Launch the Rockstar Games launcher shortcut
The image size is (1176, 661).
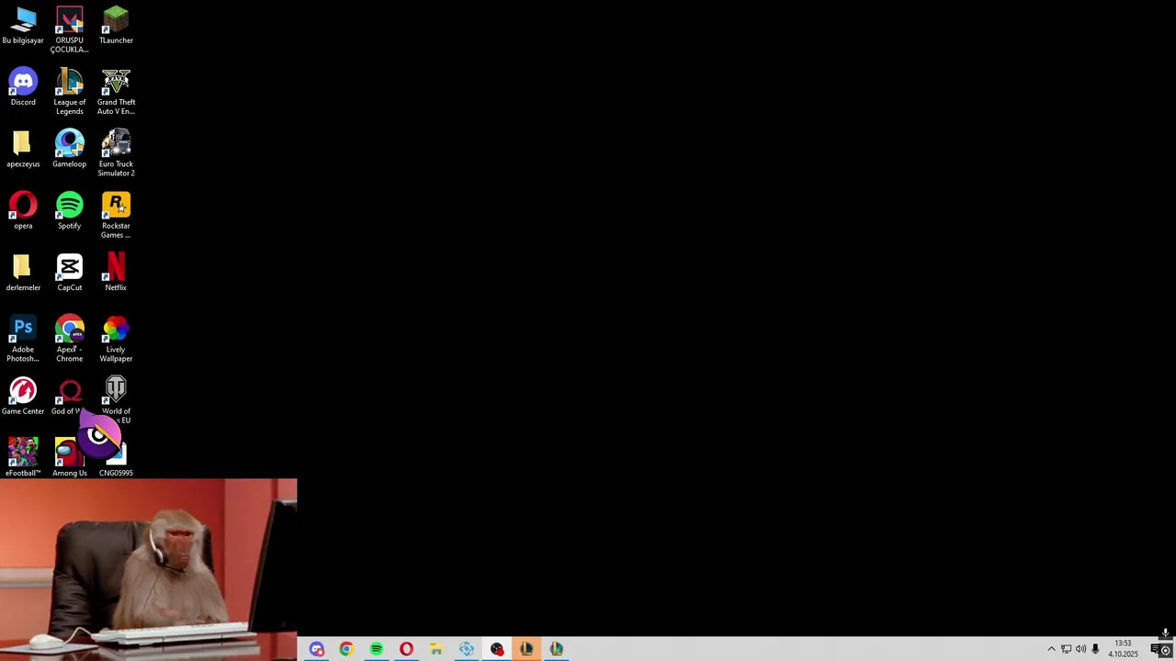coord(116,215)
